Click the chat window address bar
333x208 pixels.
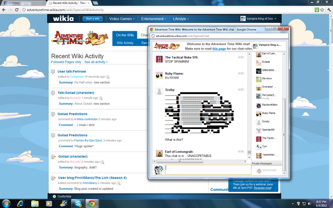click(x=219, y=36)
